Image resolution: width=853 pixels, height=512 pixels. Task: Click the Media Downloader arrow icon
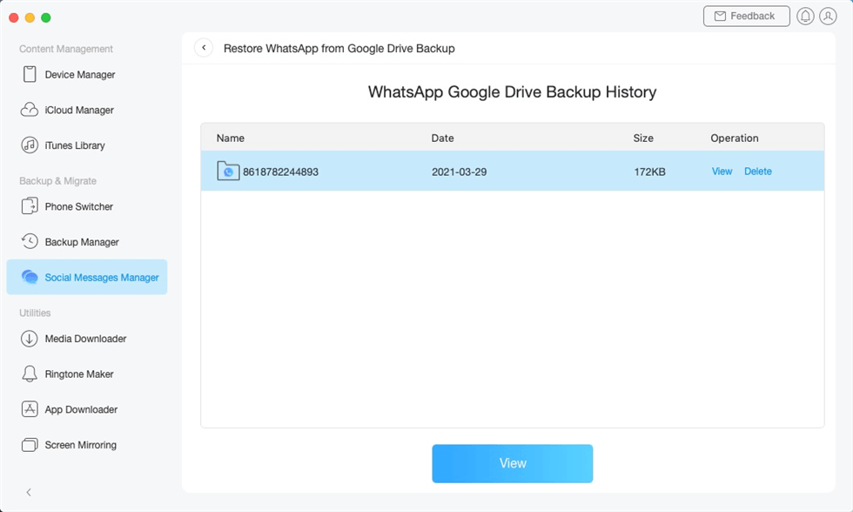coord(30,339)
